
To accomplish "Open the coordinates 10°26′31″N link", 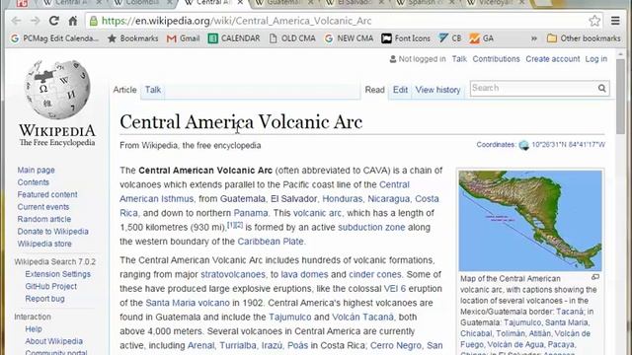I will pos(569,145).
